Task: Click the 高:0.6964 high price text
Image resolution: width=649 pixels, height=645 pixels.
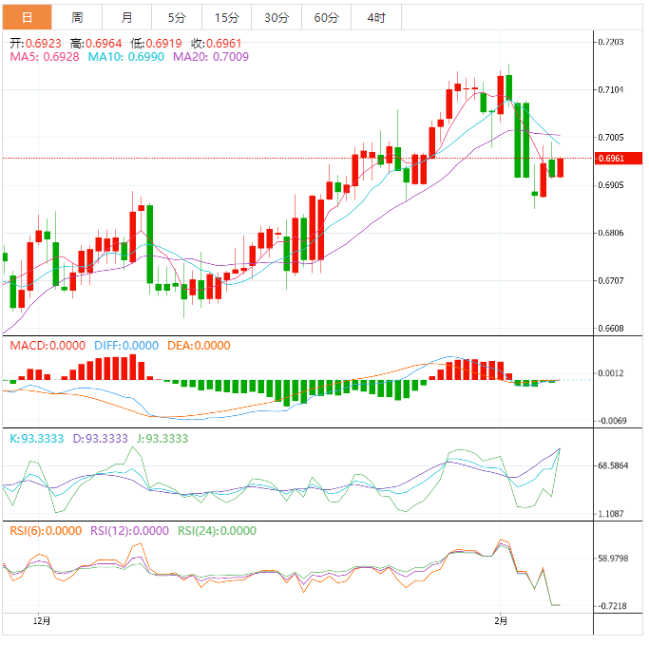Action: point(96,44)
